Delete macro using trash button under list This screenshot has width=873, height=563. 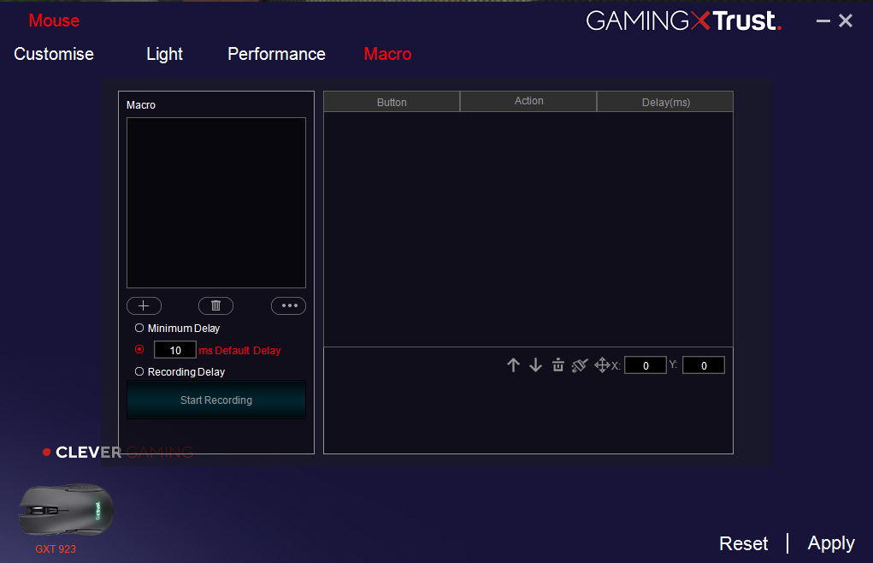pos(216,305)
